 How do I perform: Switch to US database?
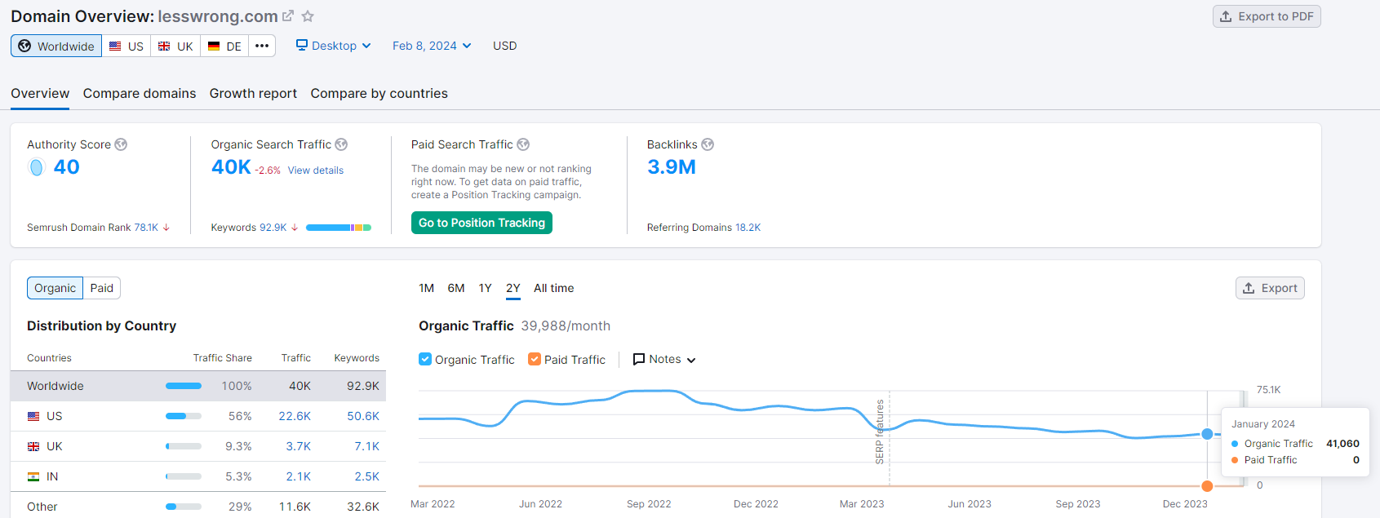(x=126, y=46)
